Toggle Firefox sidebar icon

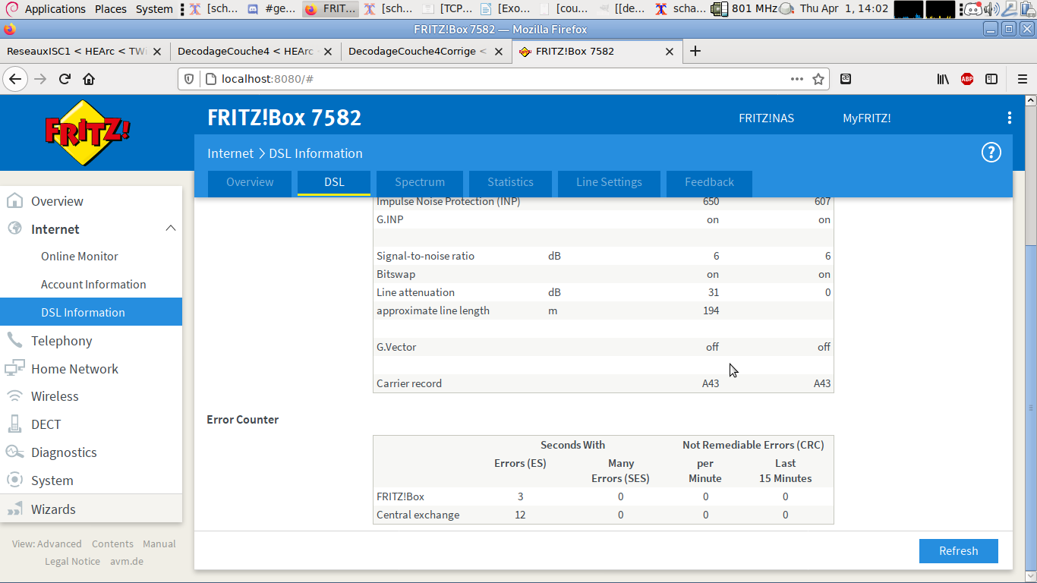pyautogui.click(x=991, y=79)
